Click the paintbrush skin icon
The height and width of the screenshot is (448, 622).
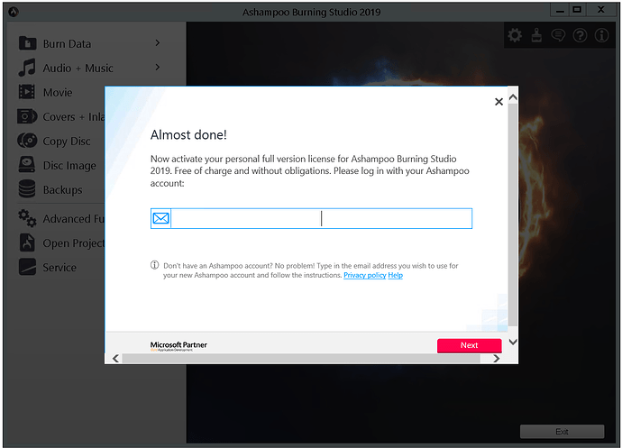pos(536,35)
